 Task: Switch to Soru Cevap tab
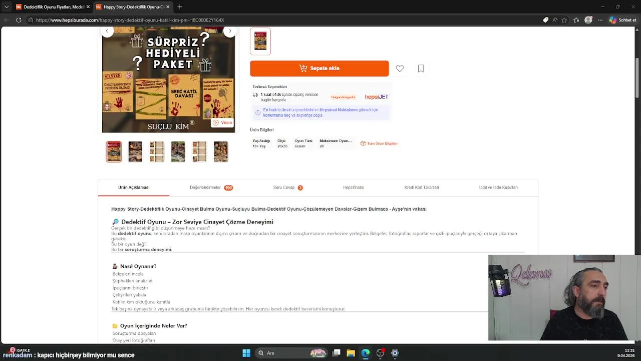288,188
